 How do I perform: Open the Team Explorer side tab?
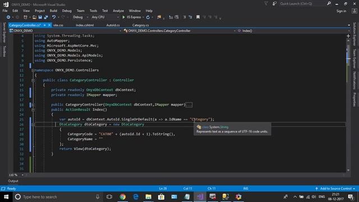(x=354, y=59)
